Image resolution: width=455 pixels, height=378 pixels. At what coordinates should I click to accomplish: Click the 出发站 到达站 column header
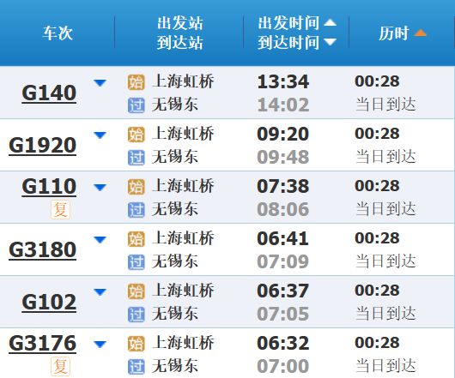click(x=179, y=33)
